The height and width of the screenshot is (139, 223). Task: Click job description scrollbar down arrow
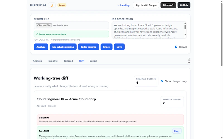pos(185,34)
